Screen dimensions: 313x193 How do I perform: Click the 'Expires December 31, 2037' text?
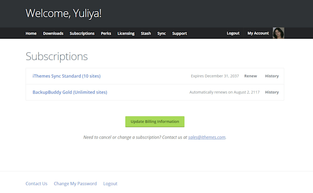[215, 76]
